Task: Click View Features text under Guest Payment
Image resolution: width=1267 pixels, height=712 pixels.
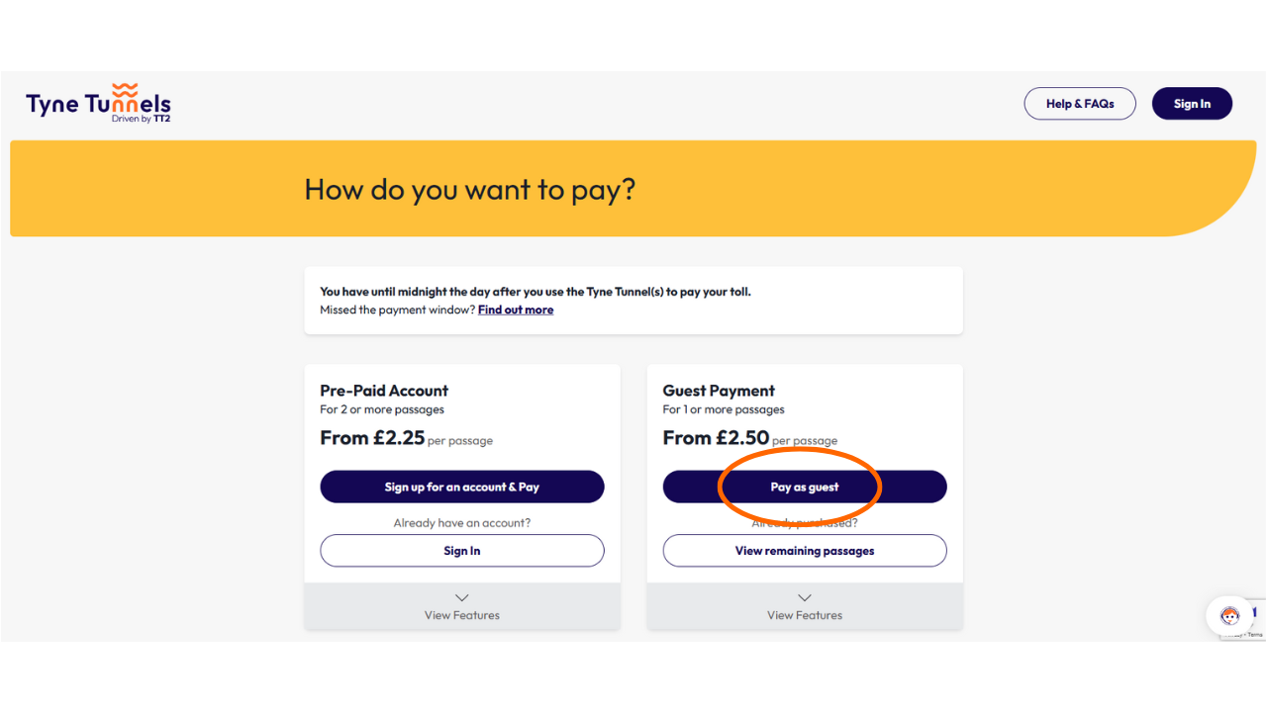Action: [x=805, y=615]
